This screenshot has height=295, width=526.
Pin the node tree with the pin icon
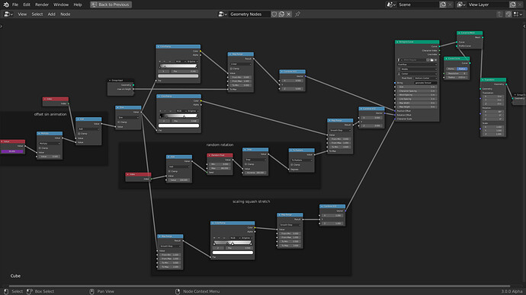(x=297, y=14)
